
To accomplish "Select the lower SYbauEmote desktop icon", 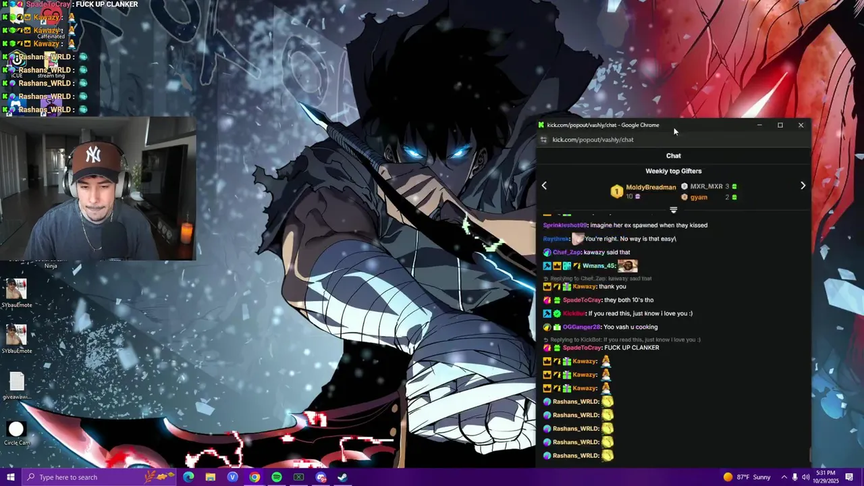I will tap(16, 340).
